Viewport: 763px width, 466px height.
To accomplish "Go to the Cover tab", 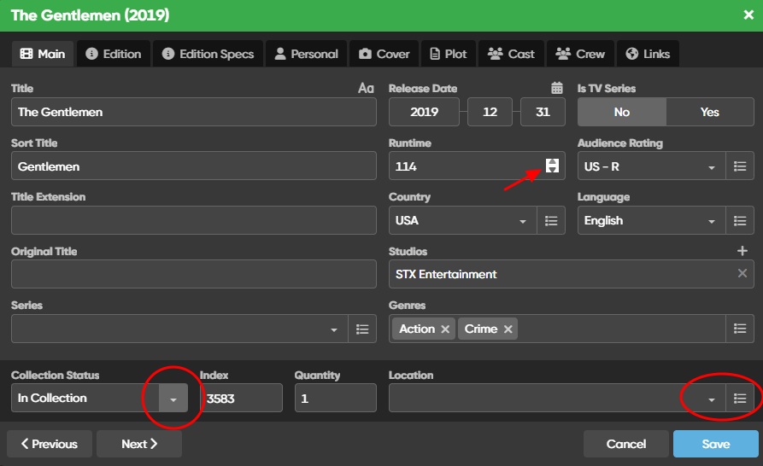I will click(384, 54).
